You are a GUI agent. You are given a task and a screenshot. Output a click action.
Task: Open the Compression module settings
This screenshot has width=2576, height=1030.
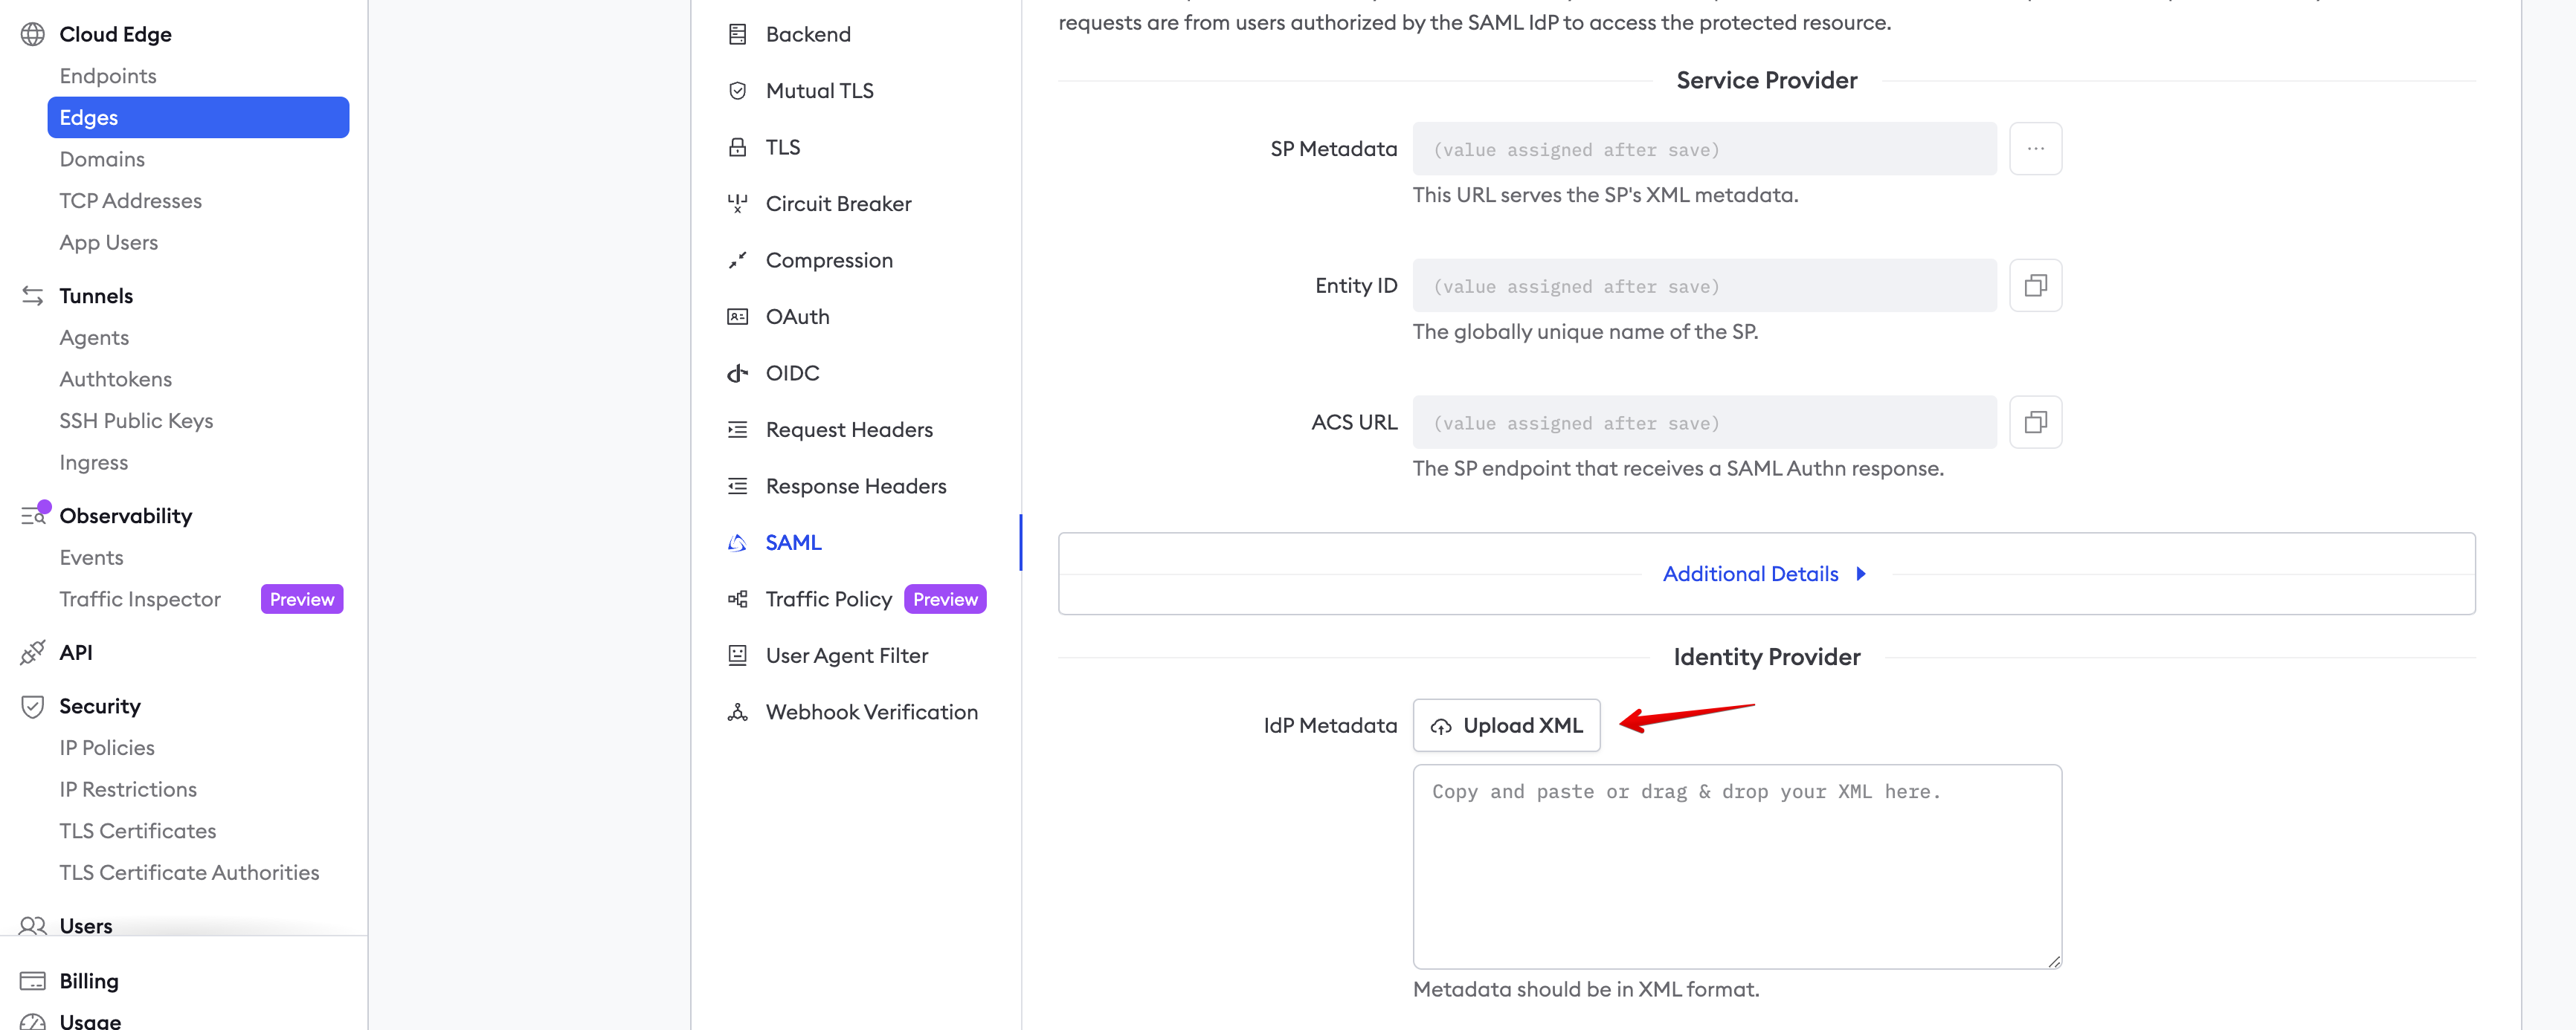[828, 261]
